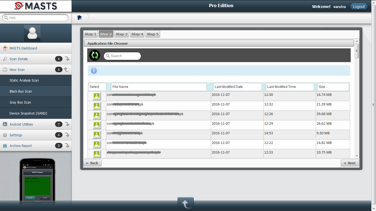Open the Step-1 tab
The width and height of the screenshot is (376, 211).
(91, 34)
